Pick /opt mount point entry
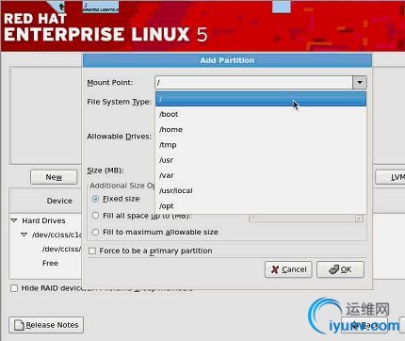Image resolution: width=405 pixels, height=341 pixels. (x=261, y=206)
